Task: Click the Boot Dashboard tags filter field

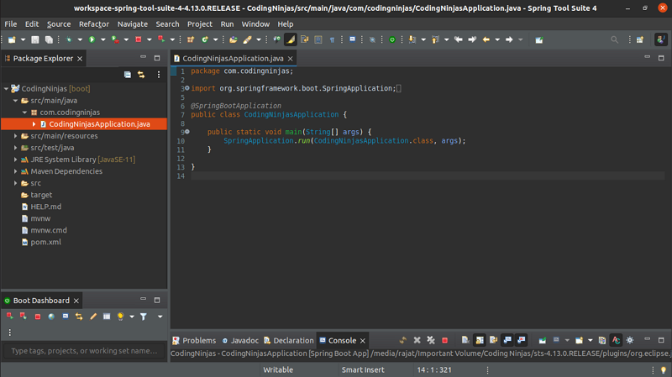Action: pyautogui.click(x=85, y=351)
